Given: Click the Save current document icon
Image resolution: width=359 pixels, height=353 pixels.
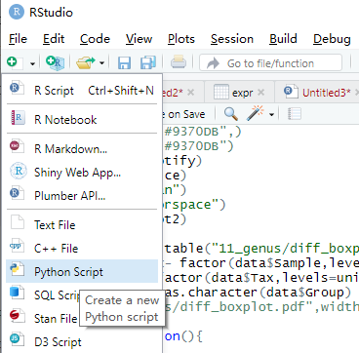Looking at the screenshot, I should tap(124, 62).
